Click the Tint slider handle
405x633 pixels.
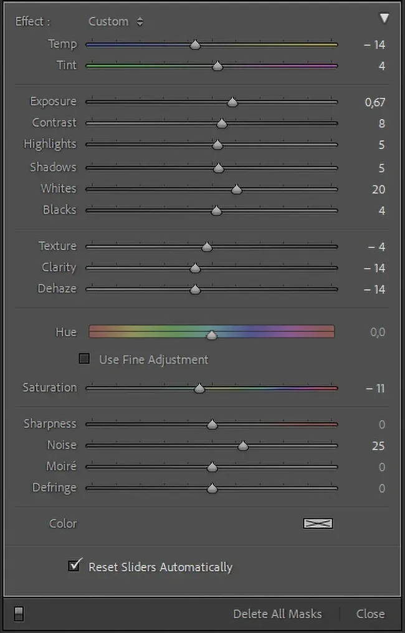(x=217, y=66)
